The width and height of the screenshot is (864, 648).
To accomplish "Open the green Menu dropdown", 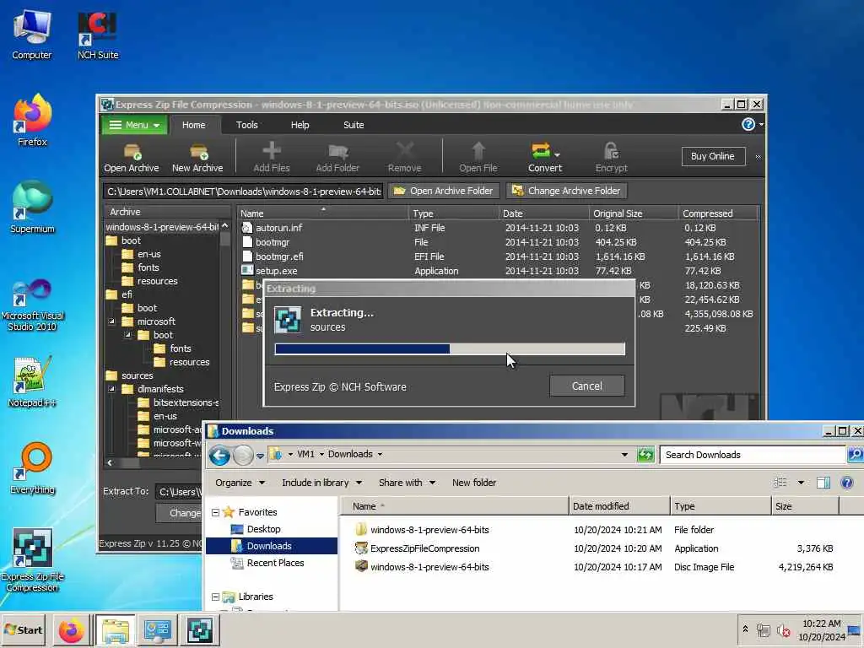I will tap(134, 125).
